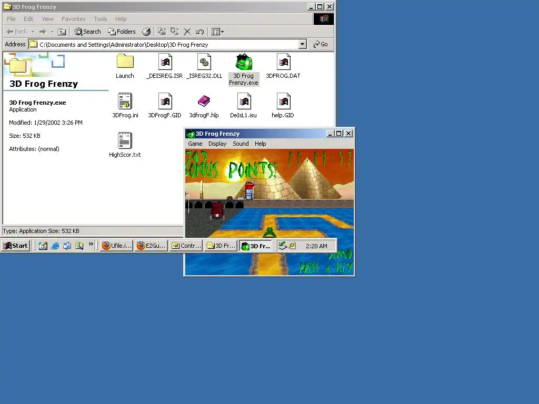The image size is (539, 404).
Task: Open the View menu in Explorer
Action: 47,19
